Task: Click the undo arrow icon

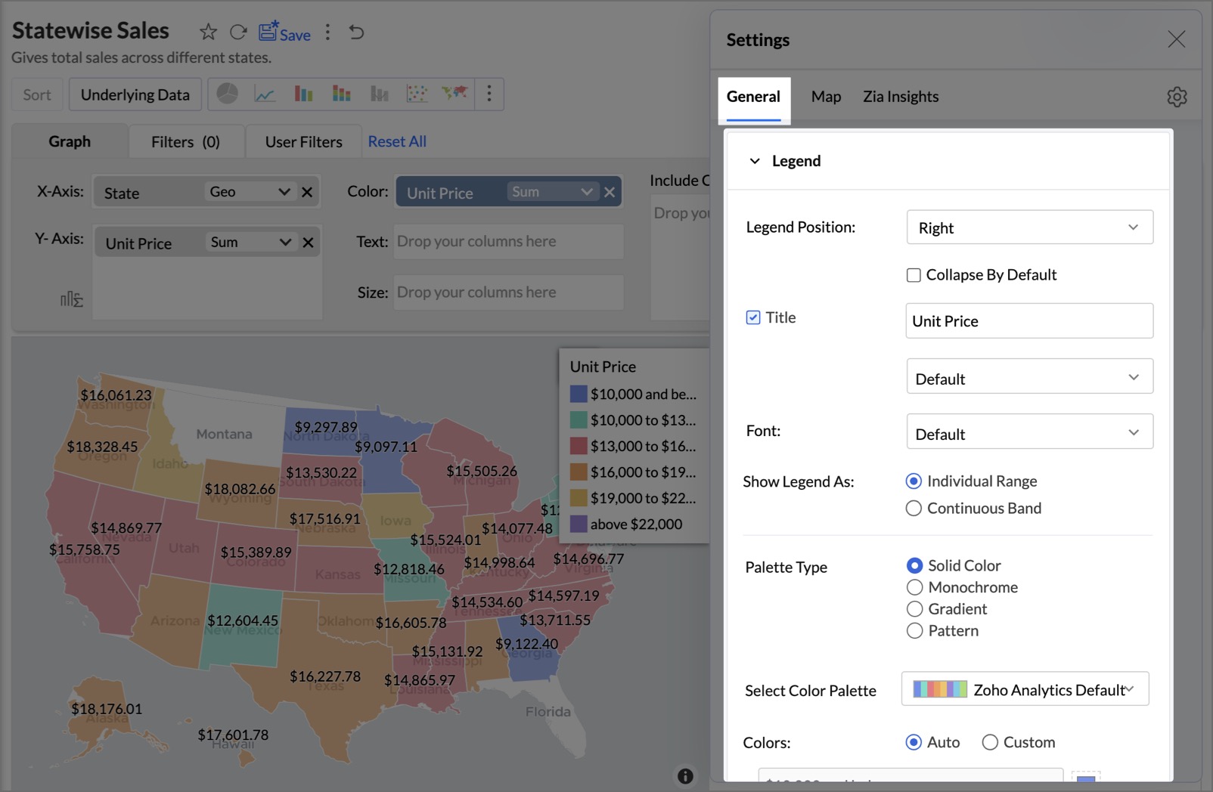Action: tap(356, 32)
